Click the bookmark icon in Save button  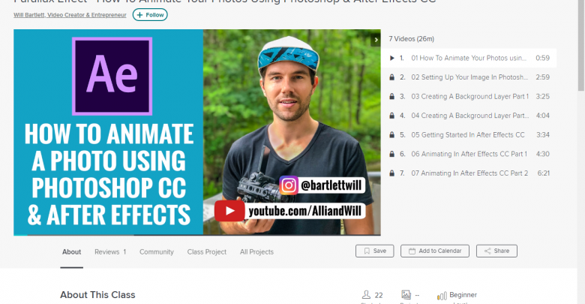tap(367, 251)
